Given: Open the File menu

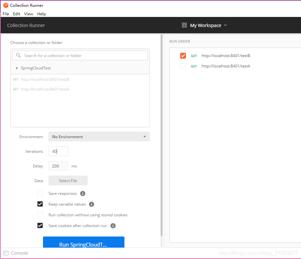Looking at the screenshot, I should click(6, 14).
